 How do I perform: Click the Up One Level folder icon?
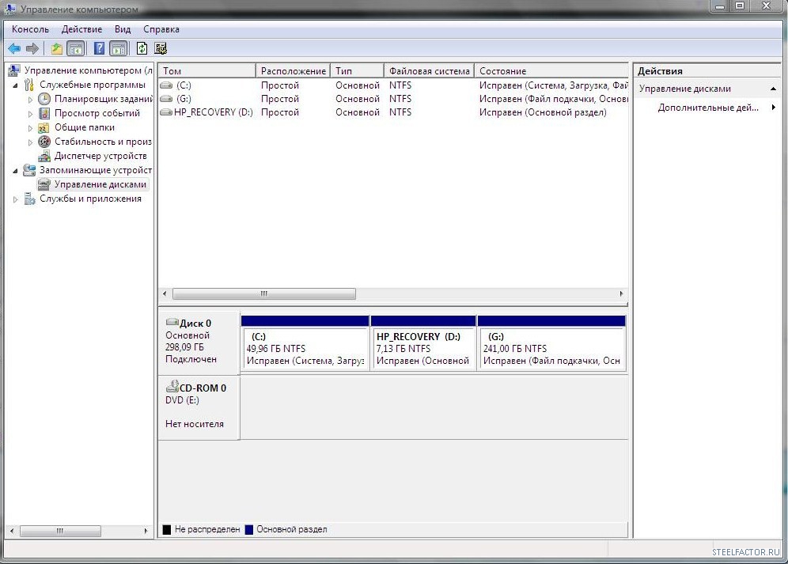click(57, 48)
